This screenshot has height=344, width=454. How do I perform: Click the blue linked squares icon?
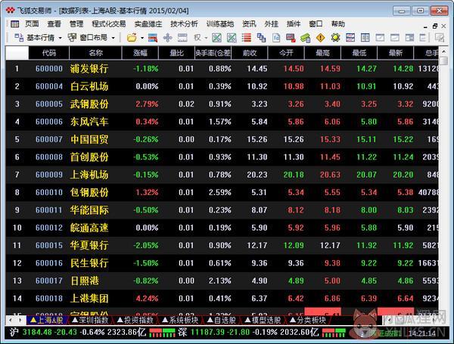[x=262, y=38]
